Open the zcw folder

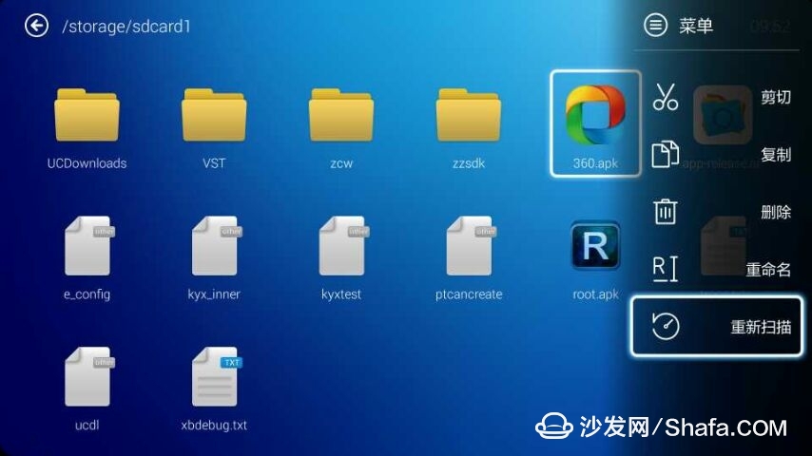point(341,115)
